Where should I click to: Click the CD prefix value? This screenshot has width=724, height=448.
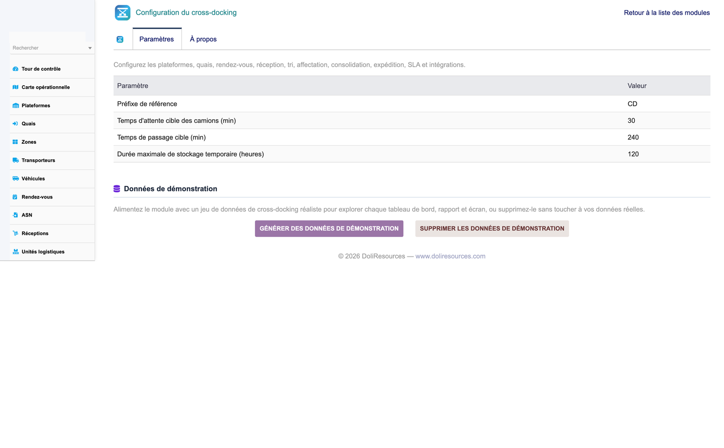632,104
